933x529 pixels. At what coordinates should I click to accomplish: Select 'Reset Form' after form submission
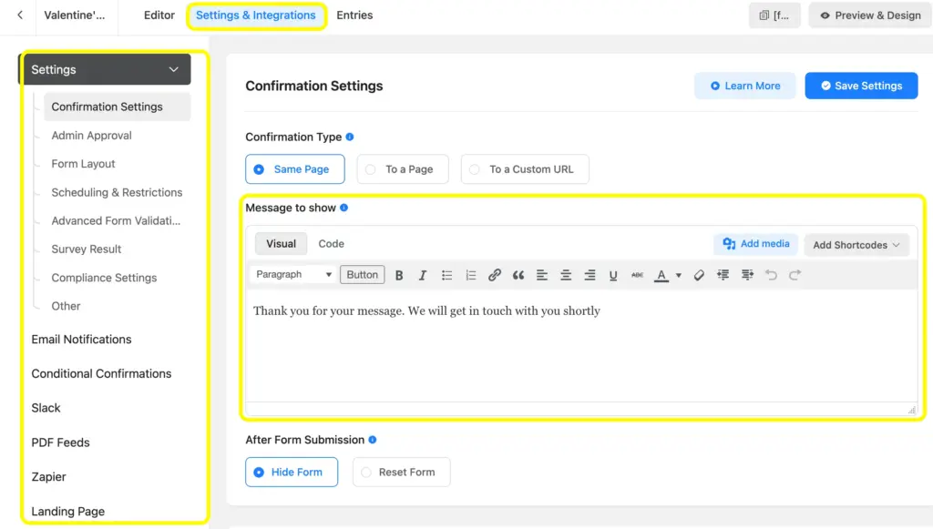point(401,472)
